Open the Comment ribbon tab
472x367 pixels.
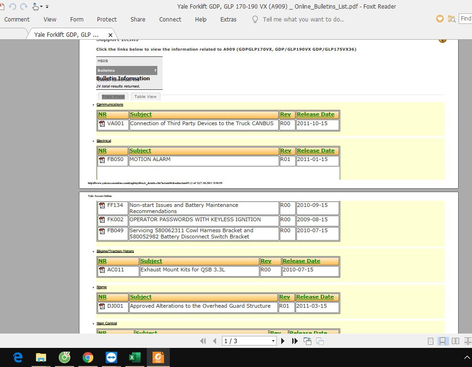[x=17, y=19]
